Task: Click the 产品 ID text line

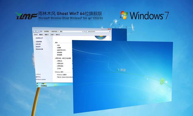Action: pyautogui.click(x=65, y=77)
